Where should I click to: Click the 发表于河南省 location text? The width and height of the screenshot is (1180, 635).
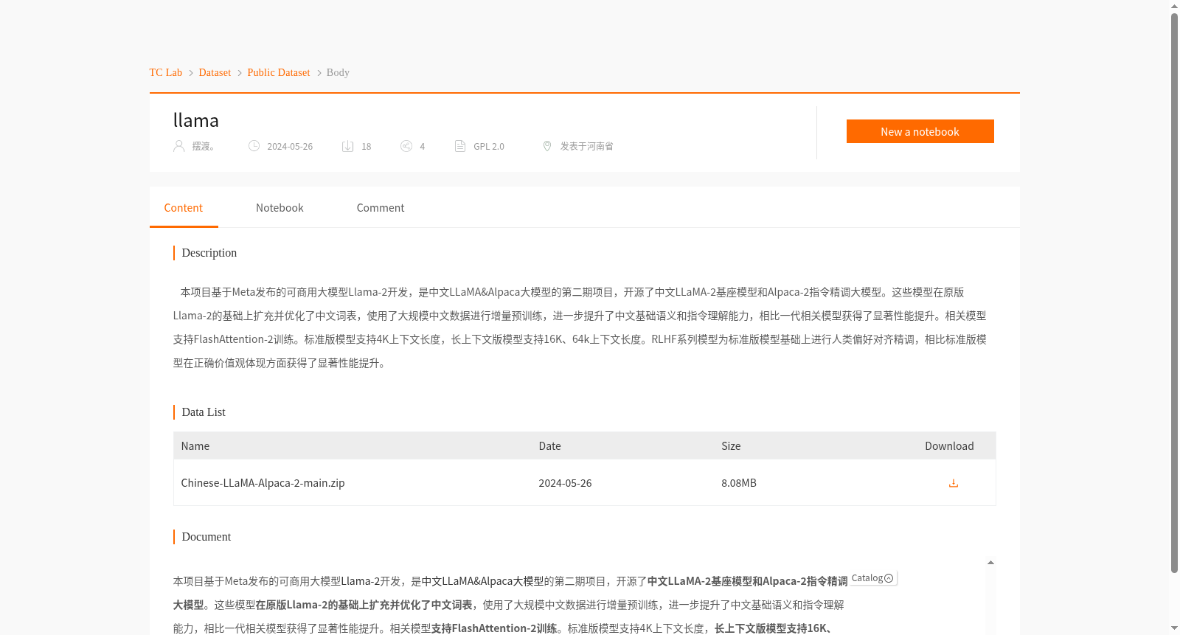[587, 146]
